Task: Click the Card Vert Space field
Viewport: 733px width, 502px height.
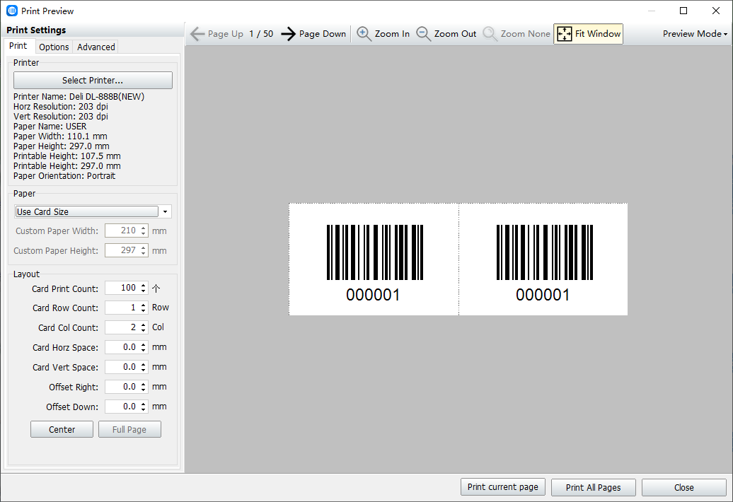Action: click(x=122, y=367)
